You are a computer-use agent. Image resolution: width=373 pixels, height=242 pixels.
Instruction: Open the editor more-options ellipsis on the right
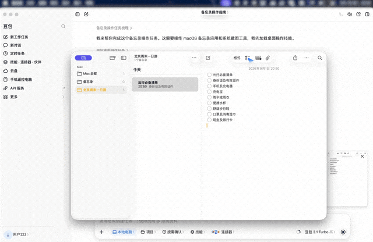click(307, 58)
